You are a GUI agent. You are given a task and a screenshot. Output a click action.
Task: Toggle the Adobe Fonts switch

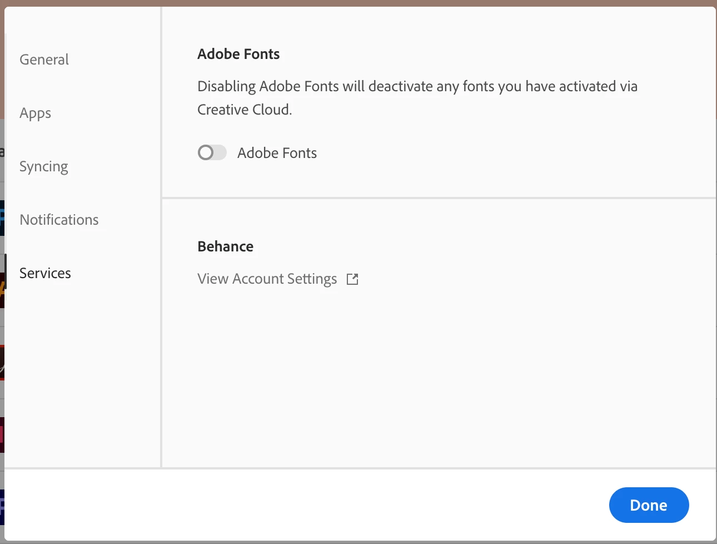[212, 152]
